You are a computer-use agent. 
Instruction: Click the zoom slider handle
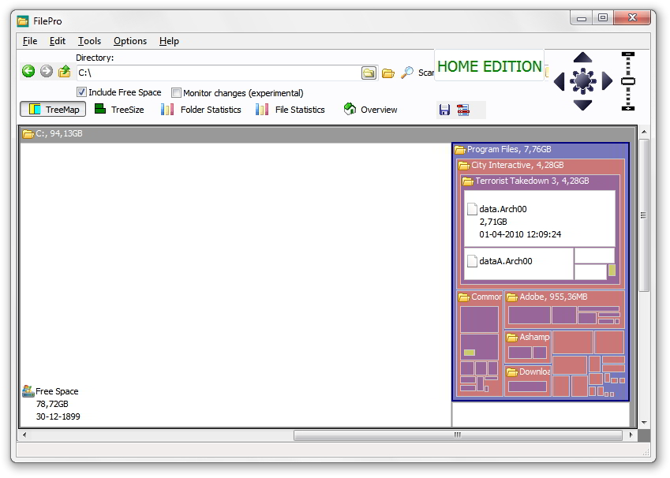627,81
